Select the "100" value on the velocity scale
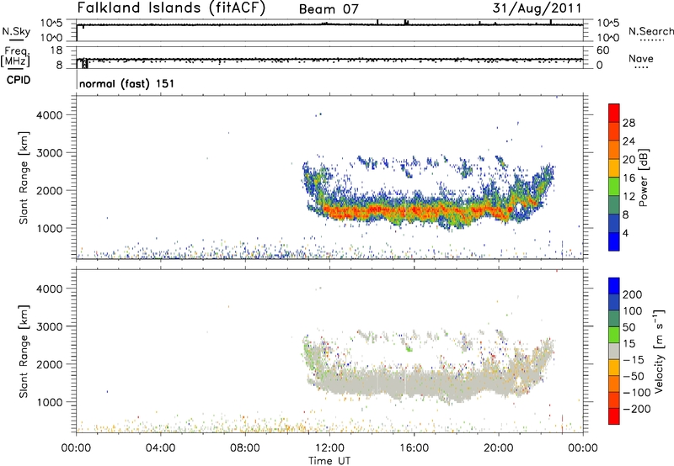 [633, 311]
